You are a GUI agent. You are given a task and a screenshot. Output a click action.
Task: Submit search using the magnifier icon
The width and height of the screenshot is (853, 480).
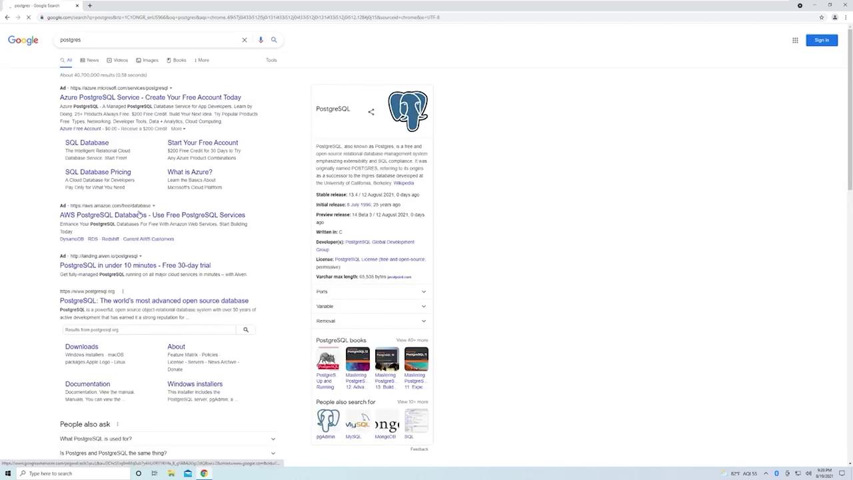[274, 40]
